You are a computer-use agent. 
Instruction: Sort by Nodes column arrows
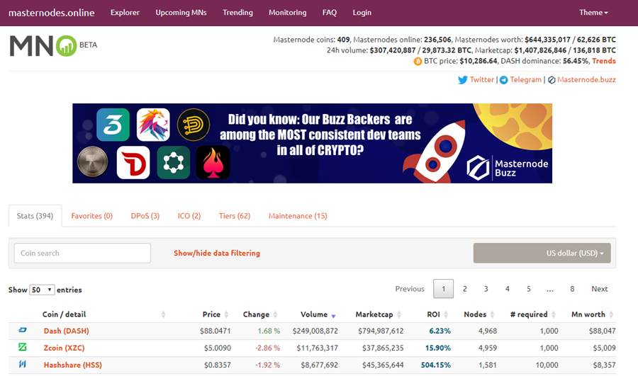tap(492, 314)
